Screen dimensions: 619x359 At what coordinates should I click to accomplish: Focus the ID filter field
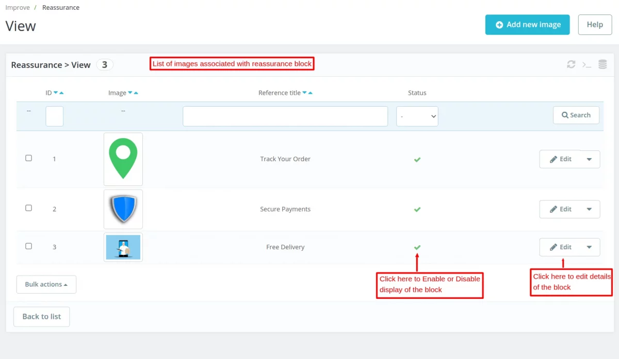[55, 116]
